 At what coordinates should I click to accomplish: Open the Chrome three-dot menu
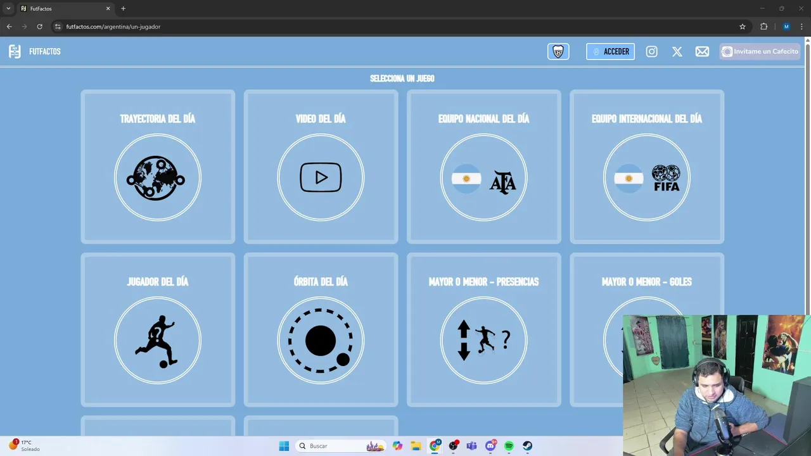(x=801, y=27)
